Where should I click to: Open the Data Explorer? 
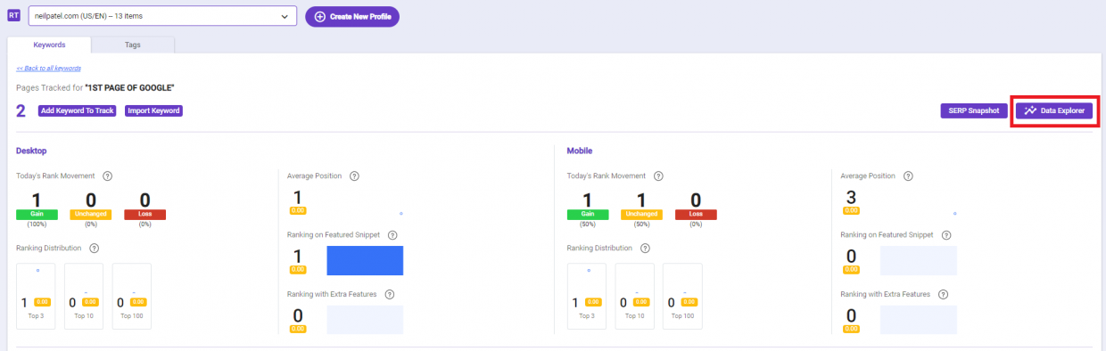[x=1054, y=111]
